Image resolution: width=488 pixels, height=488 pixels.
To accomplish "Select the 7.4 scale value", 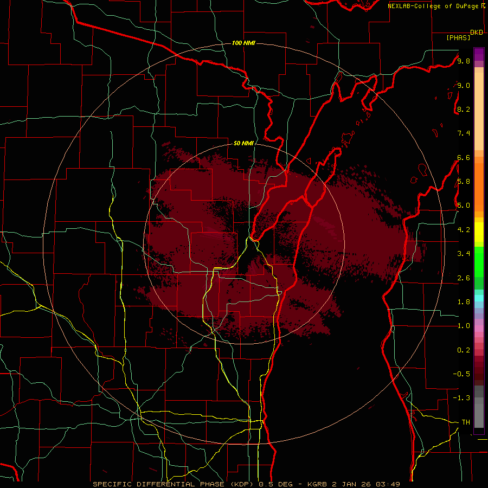I will (x=464, y=133).
